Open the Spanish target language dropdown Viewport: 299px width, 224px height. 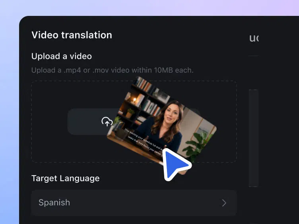[134, 203]
